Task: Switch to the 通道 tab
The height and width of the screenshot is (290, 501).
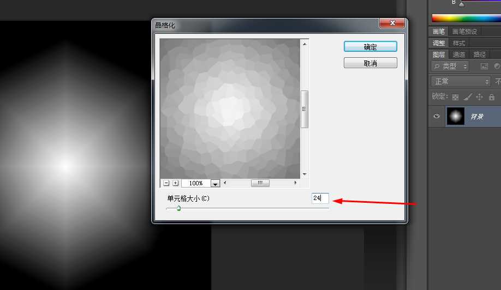Action: (x=459, y=55)
